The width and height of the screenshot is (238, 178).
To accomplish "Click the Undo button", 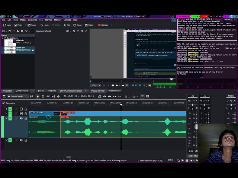I will point(45,25).
